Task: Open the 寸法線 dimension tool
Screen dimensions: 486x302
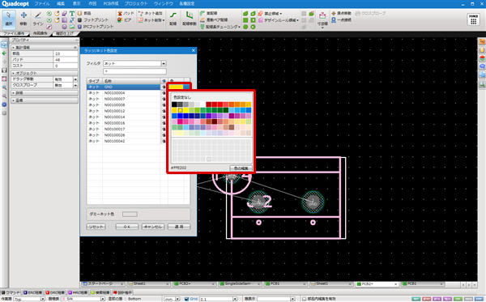Action: click(x=322, y=19)
